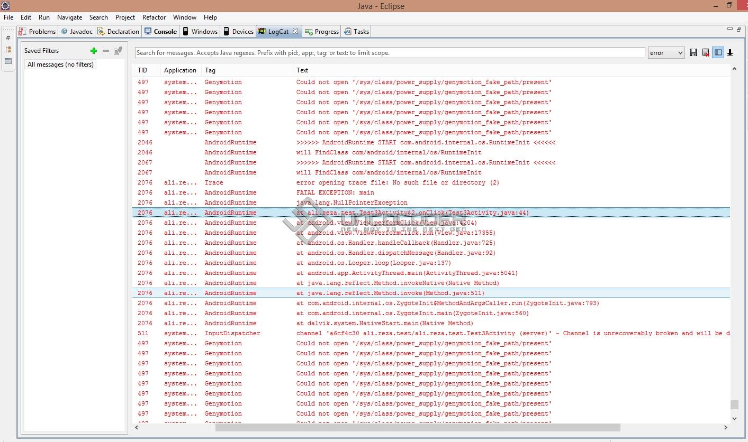Open the File menu
This screenshot has width=748, height=442.
click(8, 17)
